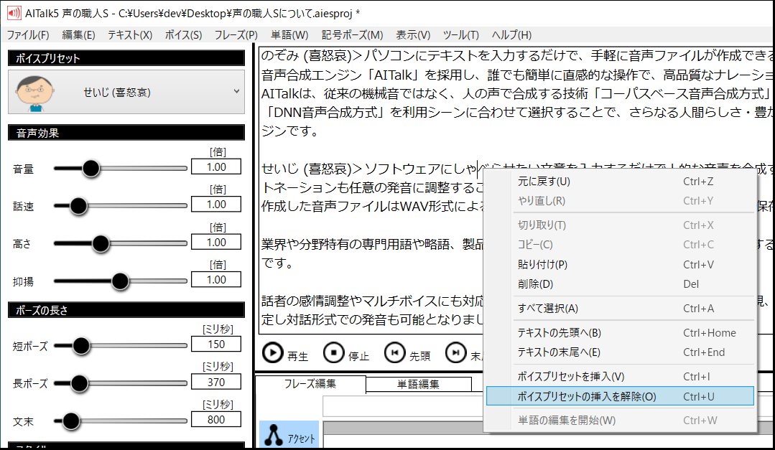This screenshot has height=450, width=775.
Task: Adjust the 音量 volume slider handle
Action: tap(91, 169)
